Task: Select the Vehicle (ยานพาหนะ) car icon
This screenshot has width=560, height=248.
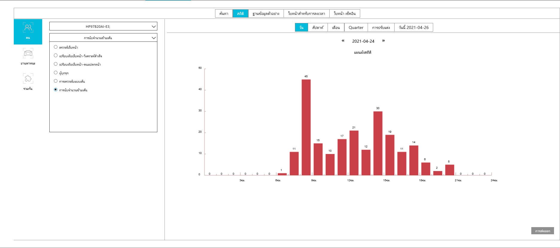Action: tap(28, 54)
